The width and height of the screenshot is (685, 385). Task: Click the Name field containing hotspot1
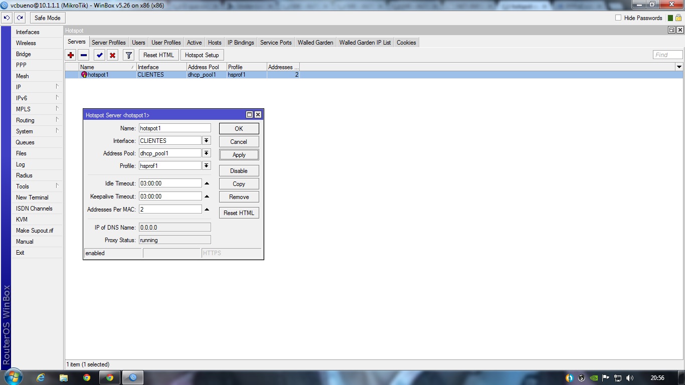pyautogui.click(x=175, y=128)
